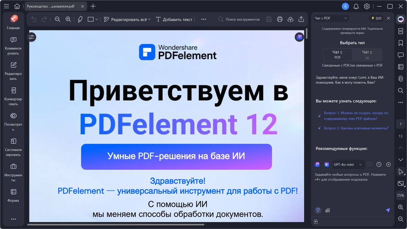This screenshot has width=407, height=229.
Task: Open the page thumbnails panel
Action: [x=401, y=31]
